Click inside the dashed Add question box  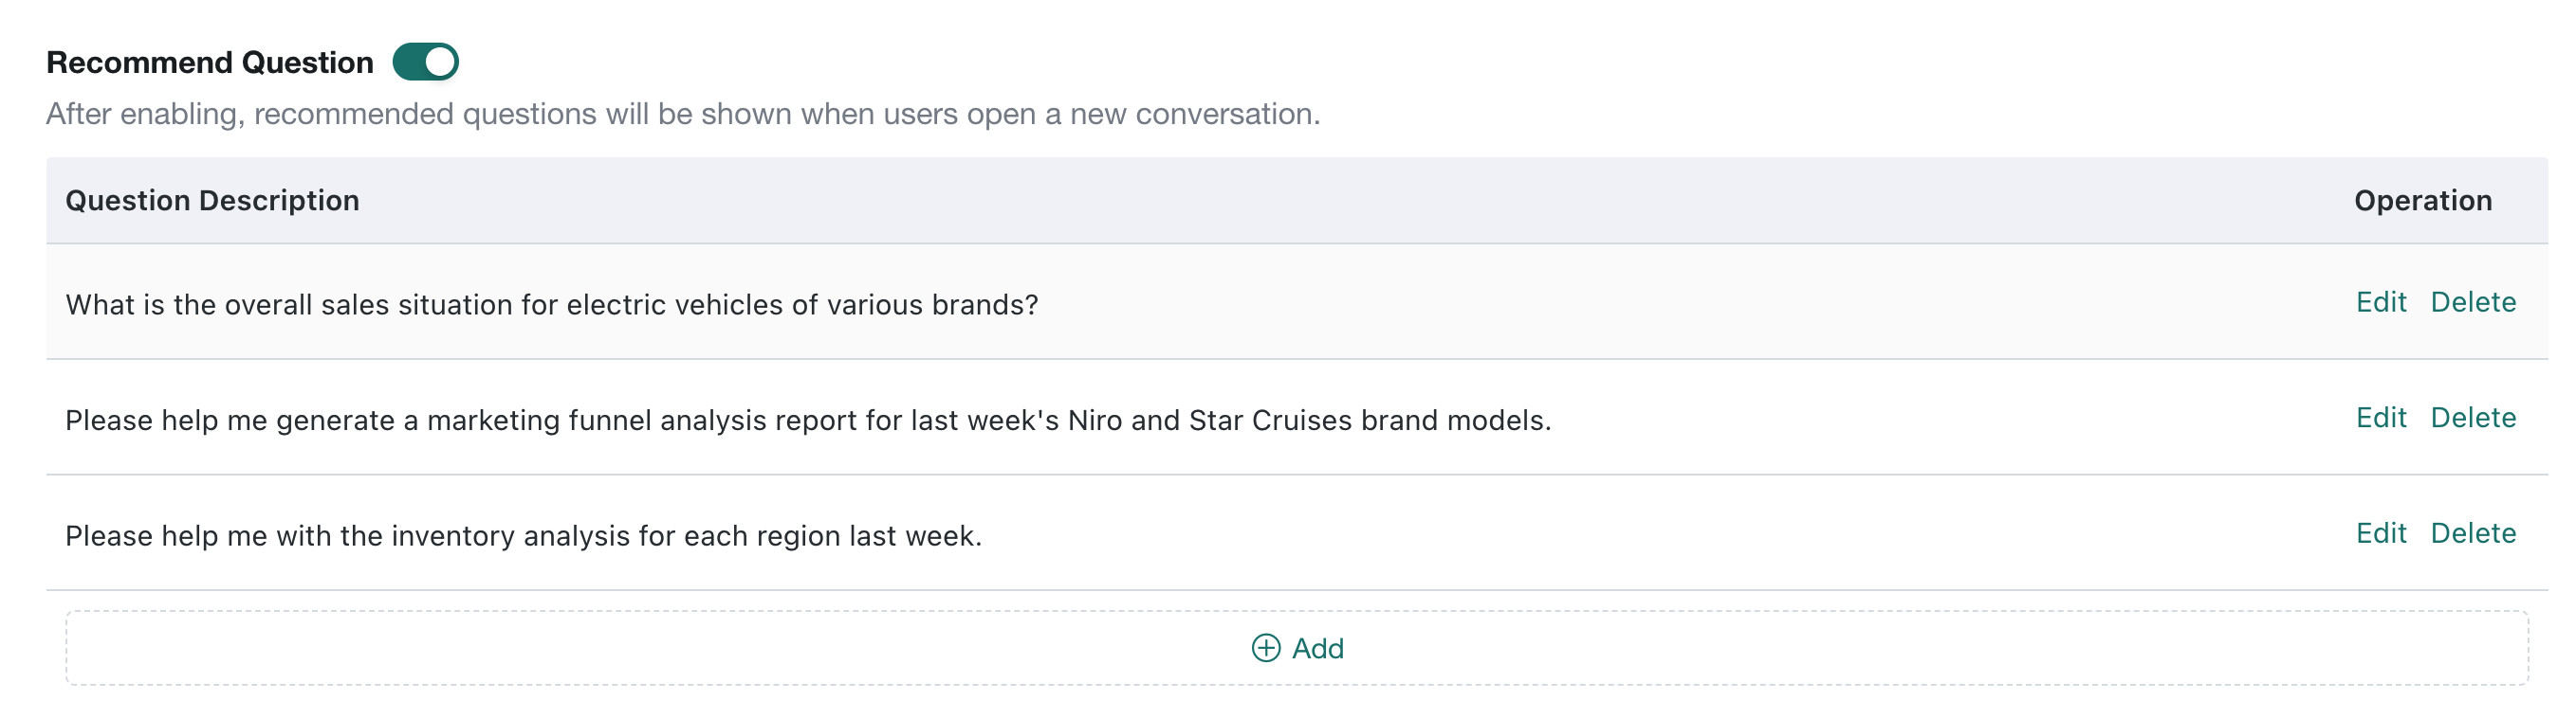tap(1296, 648)
